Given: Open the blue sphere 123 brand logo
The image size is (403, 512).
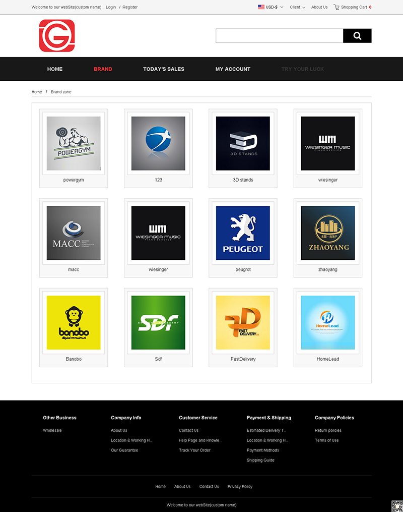Looking at the screenshot, I should 158,143.
